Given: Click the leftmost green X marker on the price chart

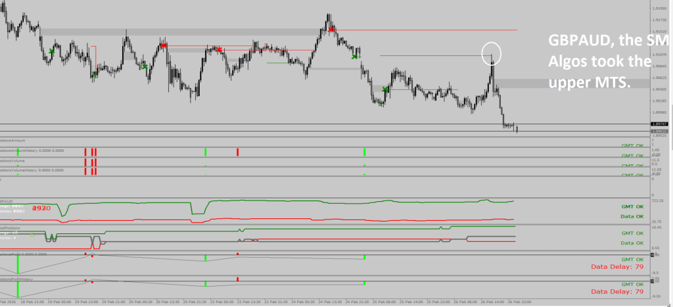Looking at the screenshot, I should point(51,51).
